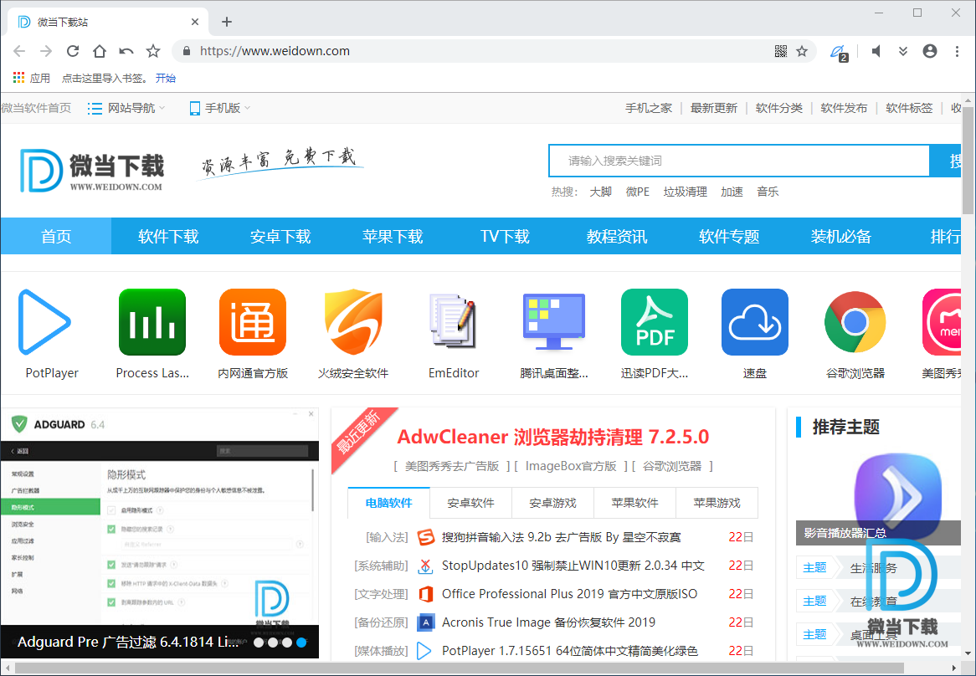The image size is (976, 676).
Task: Switch to the 苹果游戏 tab
Action: [x=717, y=503]
